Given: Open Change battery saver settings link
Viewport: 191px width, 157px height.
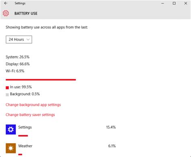Looking at the screenshot, I should pos(30,115).
